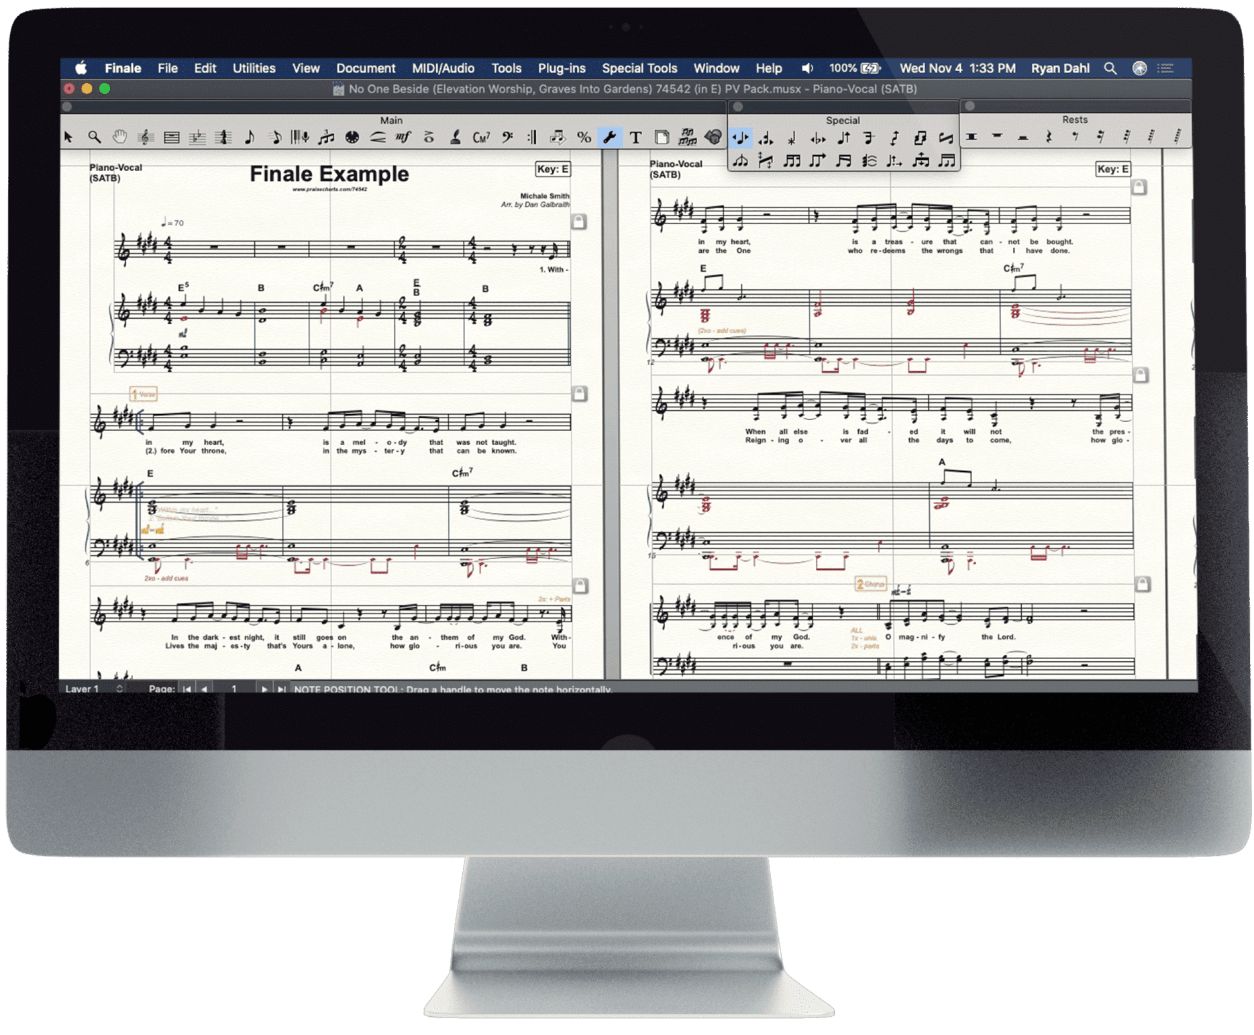Select the Articulation accent tool
The height and width of the screenshot is (1035, 1254).
pyautogui.click(x=429, y=138)
